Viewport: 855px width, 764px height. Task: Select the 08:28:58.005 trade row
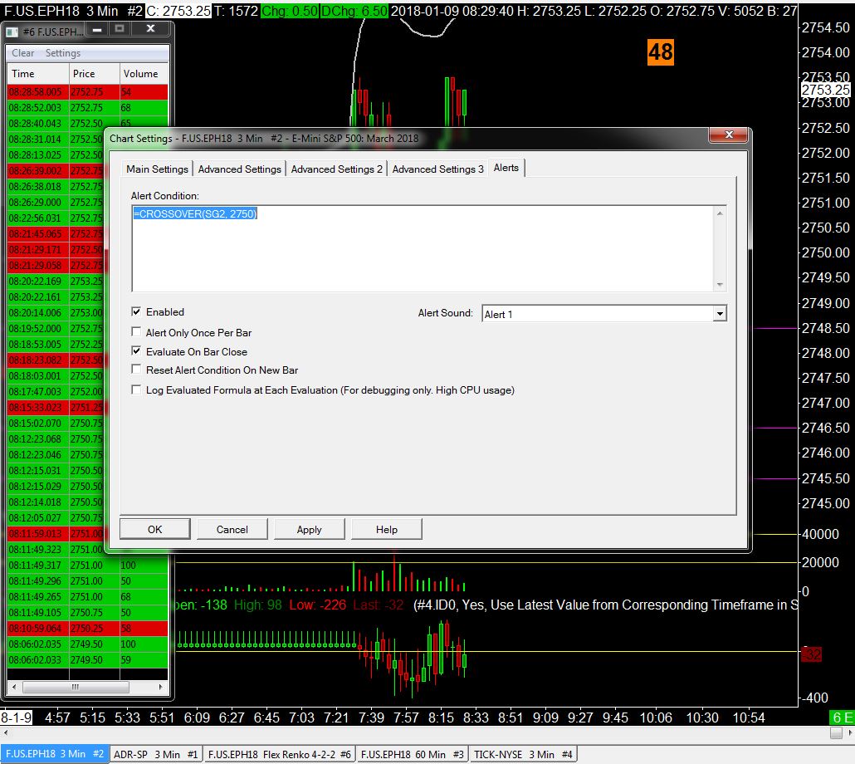[87, 91]
